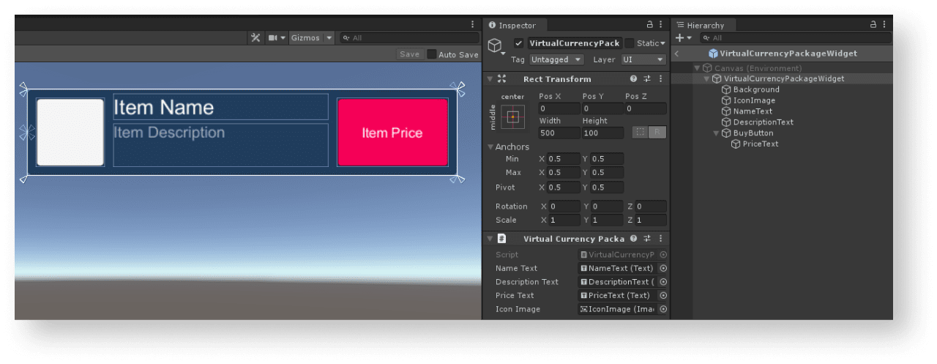This screenshot has height=364, width=937.
Task: Click the scene tools wrench icon
Action: 255,38
